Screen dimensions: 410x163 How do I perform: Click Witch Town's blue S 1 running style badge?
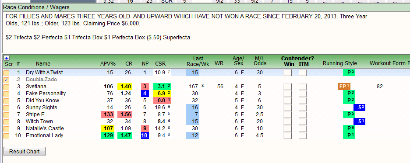(x=359, y=121)
